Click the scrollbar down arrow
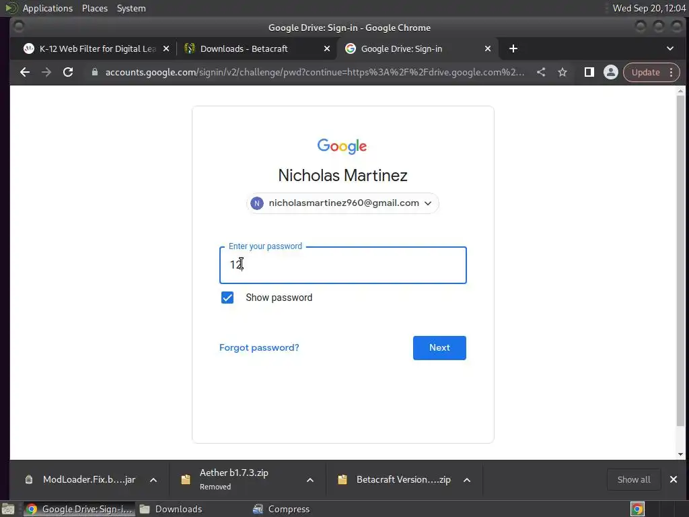The image size is (689, 517). point(680,454)
